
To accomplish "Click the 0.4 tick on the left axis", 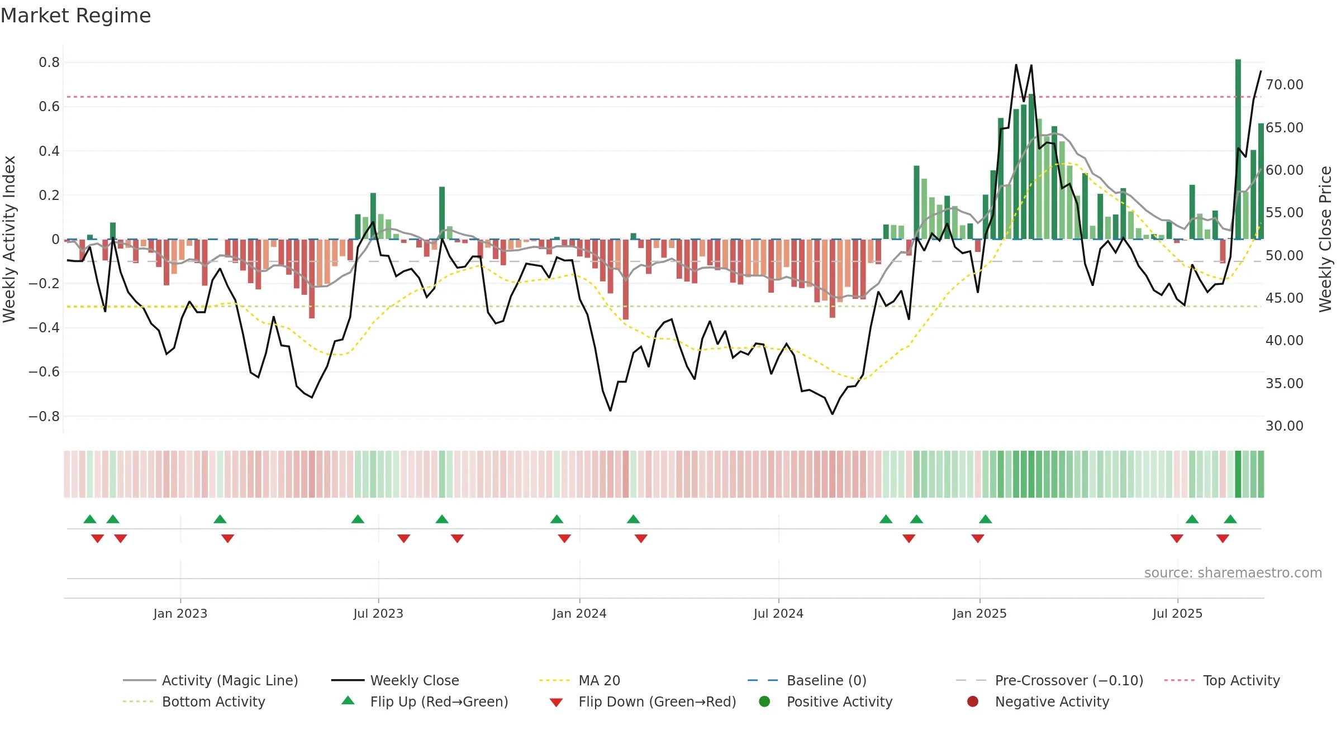I will [49, 151].
